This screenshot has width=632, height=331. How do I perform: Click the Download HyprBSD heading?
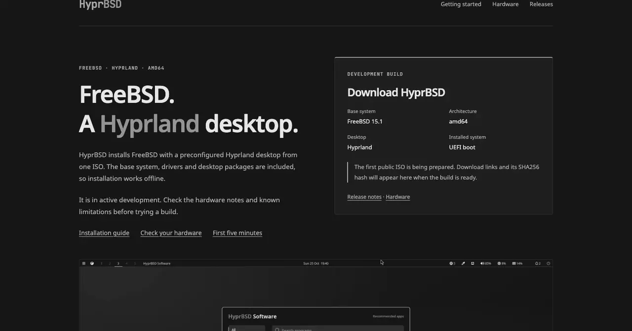(x=396, y=92)
